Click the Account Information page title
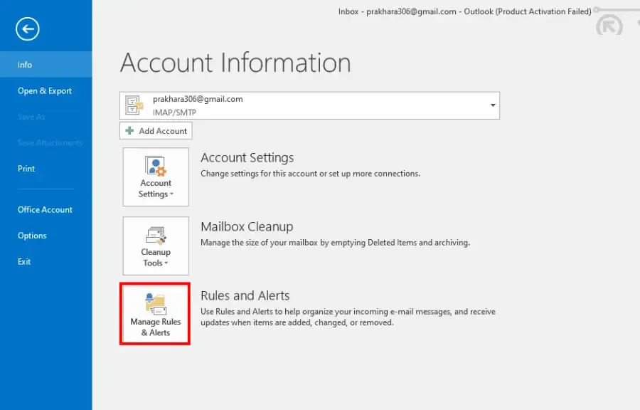The width and height of the screenshot is (640, 410). [x=235, y=63]
